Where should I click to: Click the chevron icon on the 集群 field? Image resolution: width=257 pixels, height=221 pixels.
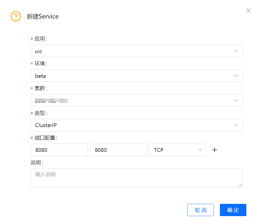(235, 100)
